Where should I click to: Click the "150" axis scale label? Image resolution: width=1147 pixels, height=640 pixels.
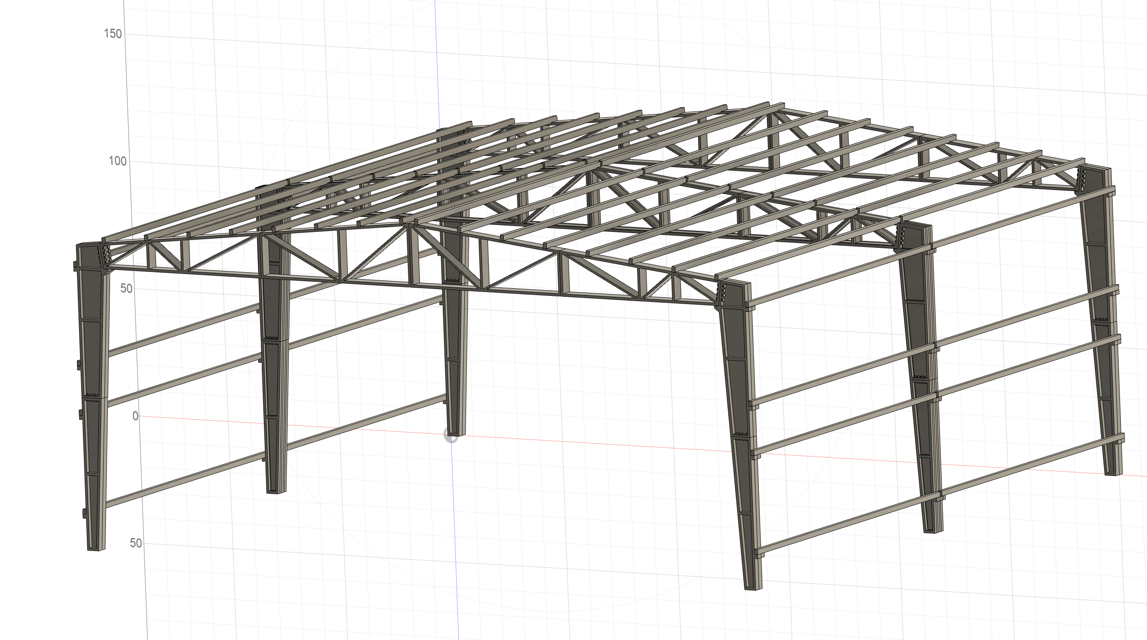pos(113,34)
